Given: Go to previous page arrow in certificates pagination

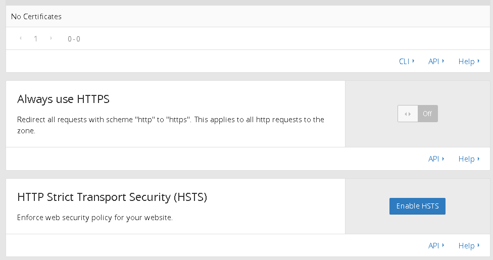Looking at the screenshot, I should click(x=20, y=38).
